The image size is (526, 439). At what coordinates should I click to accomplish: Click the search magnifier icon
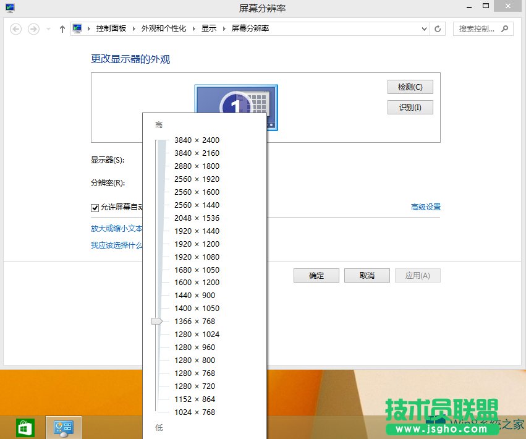(505, 29)
